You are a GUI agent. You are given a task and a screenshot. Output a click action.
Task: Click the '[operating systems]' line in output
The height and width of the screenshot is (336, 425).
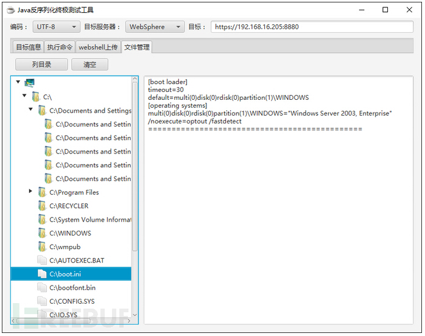coord(178,105)
